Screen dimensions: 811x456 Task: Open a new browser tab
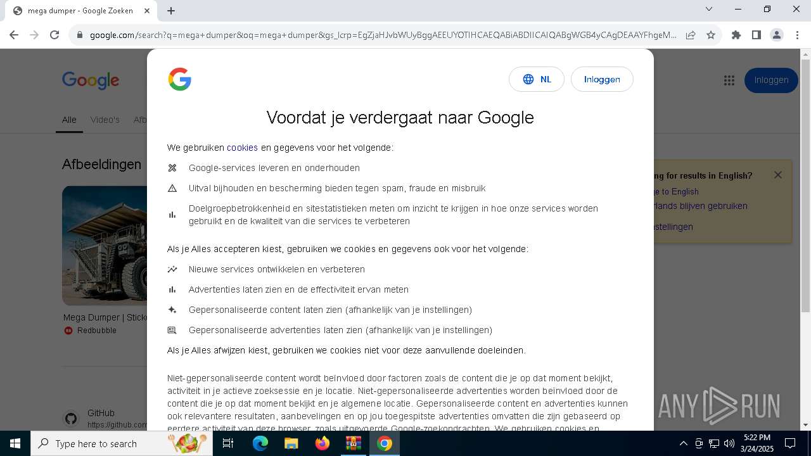click(171, 11)
